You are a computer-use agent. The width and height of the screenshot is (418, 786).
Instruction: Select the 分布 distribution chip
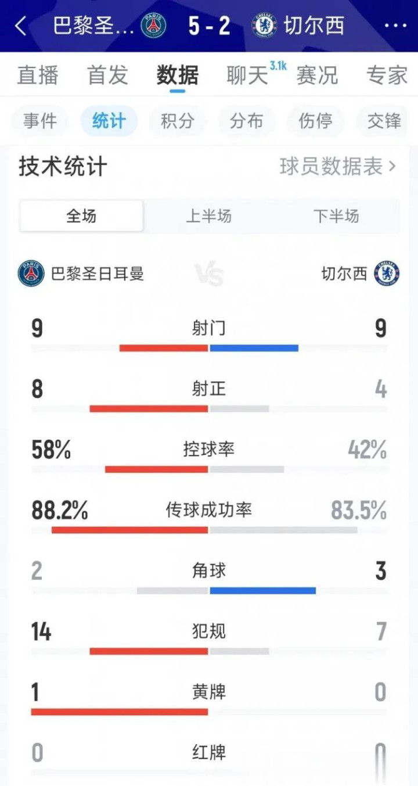click(246, 121)
